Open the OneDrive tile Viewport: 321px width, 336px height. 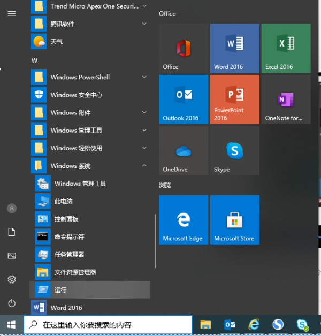click(x=184, y=151)
